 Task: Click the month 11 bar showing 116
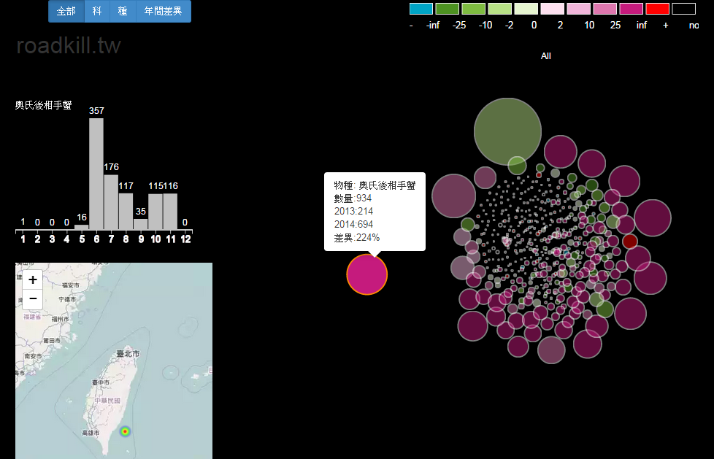pos(170,212)
